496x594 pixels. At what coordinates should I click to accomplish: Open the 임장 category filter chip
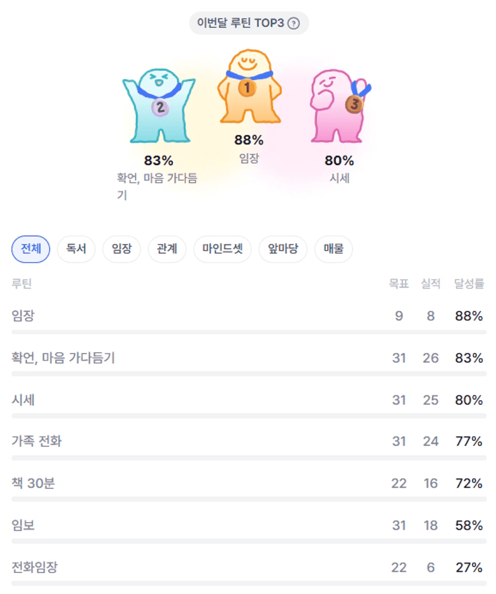[x=122, y=249]
